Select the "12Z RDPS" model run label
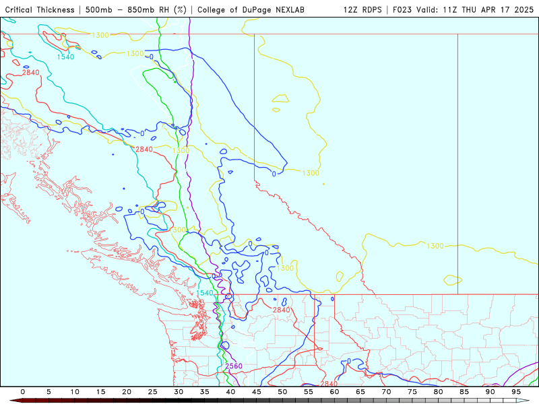Screen dimensions: 539x404 tap(362, 9)
